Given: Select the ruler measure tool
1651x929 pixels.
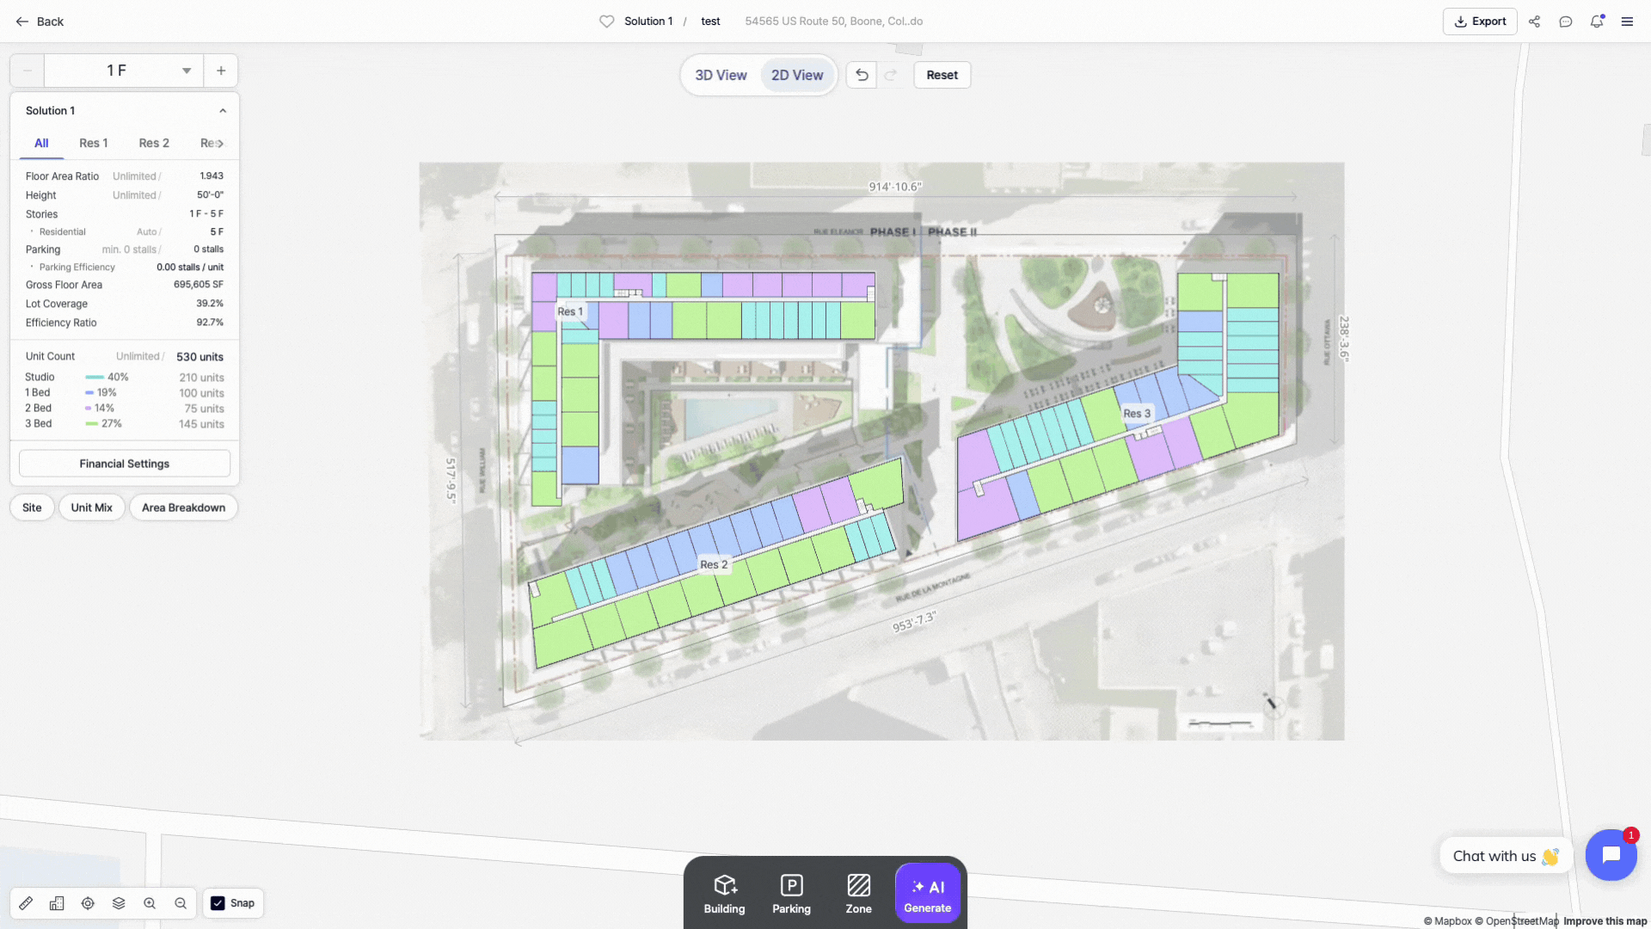Looking at the screenshot, I should coord(26,903).
